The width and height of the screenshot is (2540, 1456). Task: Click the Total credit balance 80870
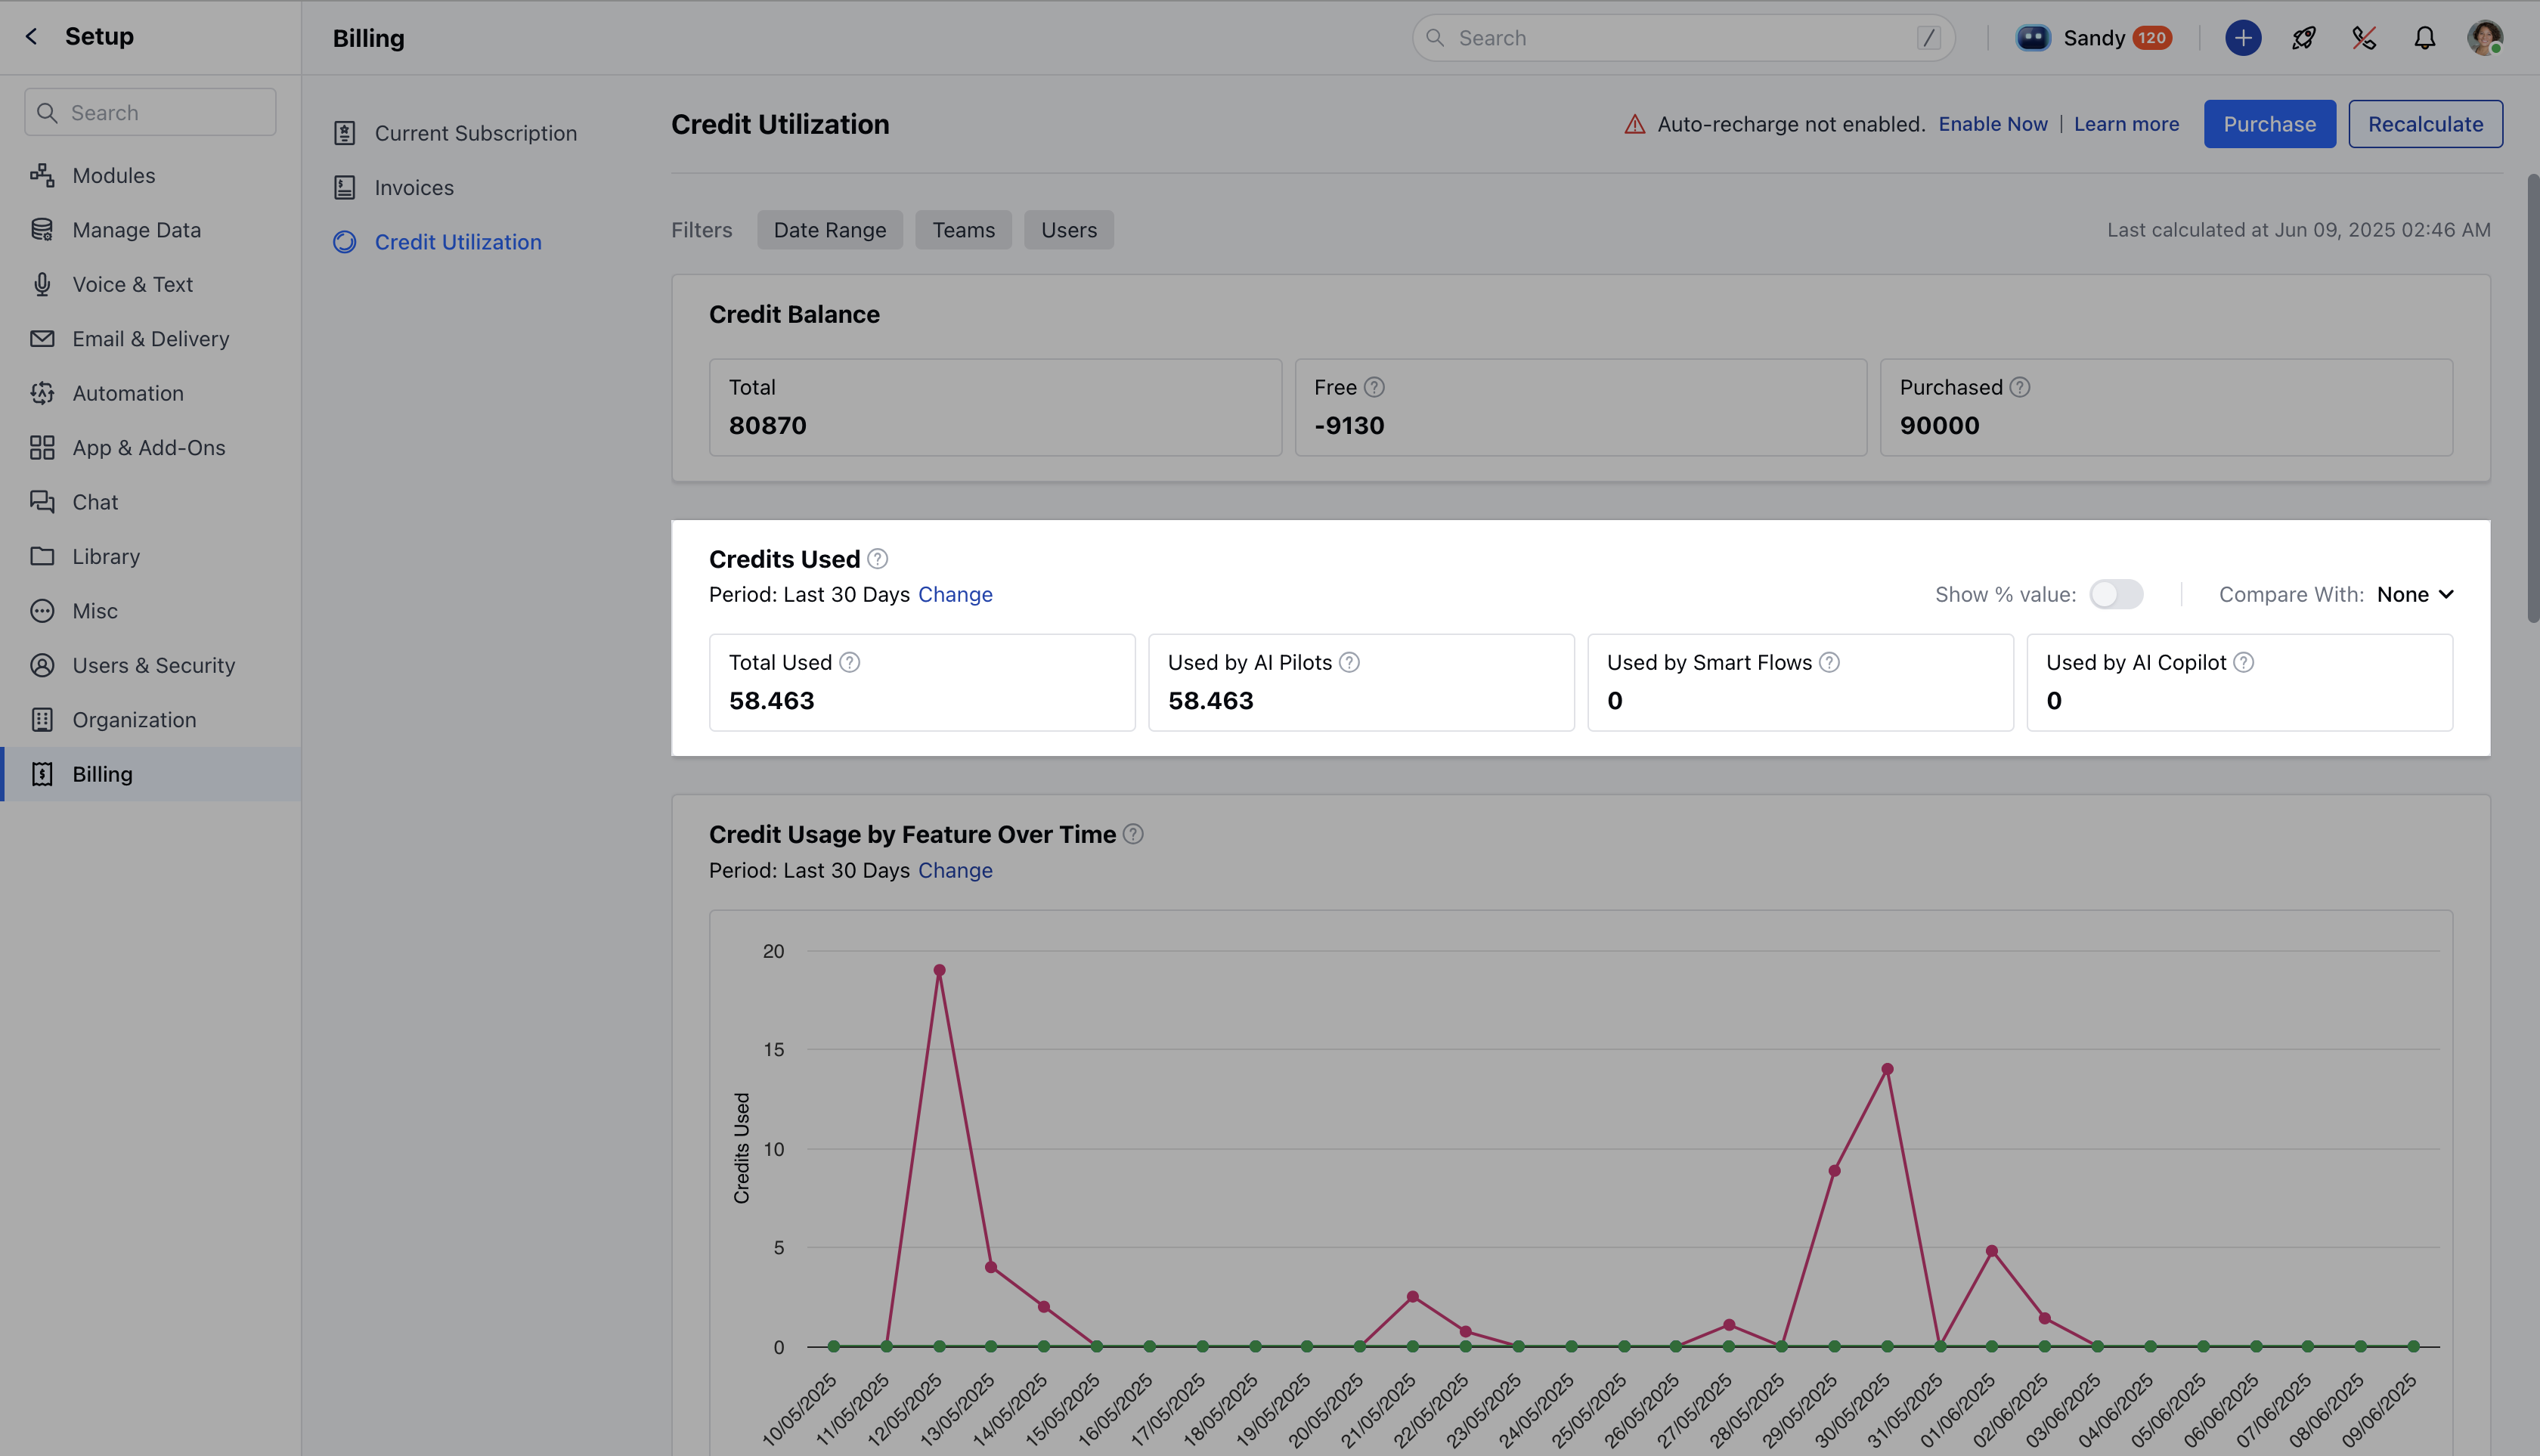coord(767,426)
